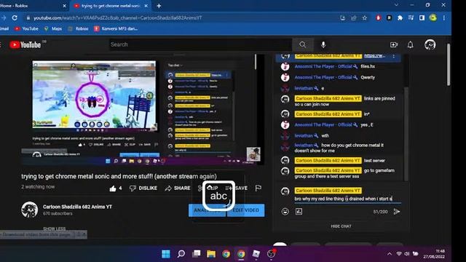Open Windows taskbar search
Image resolution: width=466 pixels, height=262 pixels.
click(x=181, y=254)
